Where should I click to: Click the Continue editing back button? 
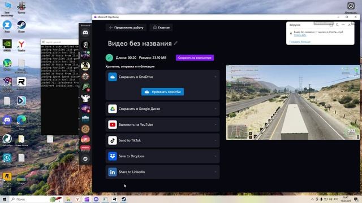tap(126, 28)
